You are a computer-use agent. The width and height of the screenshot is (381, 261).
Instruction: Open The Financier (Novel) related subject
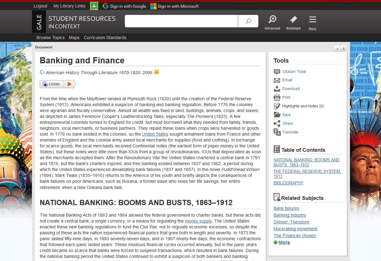tap(295, 236)
